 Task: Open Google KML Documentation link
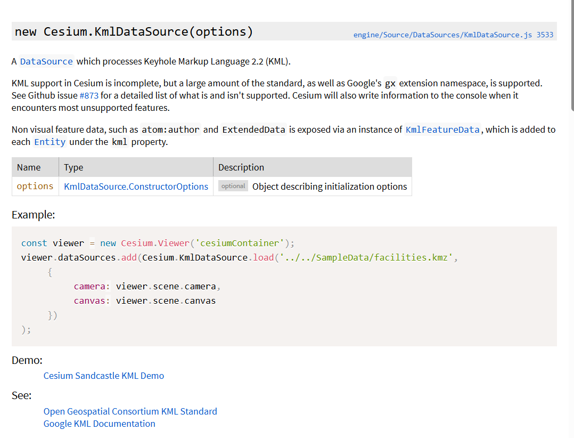[99, 424]
